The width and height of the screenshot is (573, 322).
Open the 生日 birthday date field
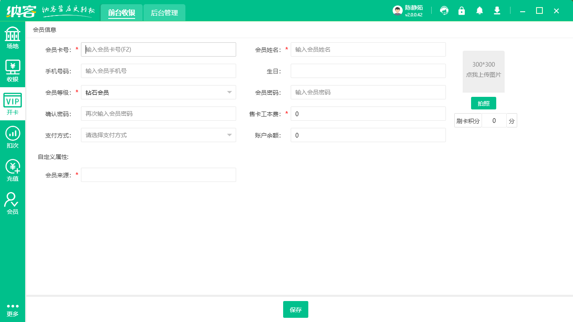(368, 71)
